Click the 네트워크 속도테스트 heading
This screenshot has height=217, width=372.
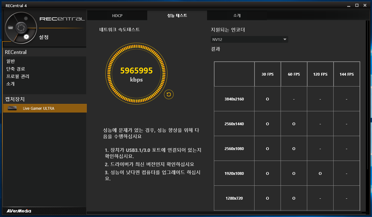point(119,29)
